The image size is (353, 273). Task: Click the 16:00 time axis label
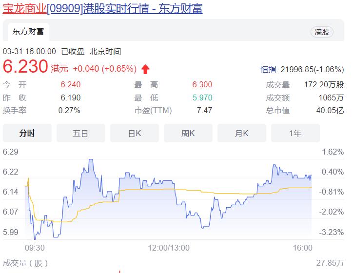click(303, 248)
